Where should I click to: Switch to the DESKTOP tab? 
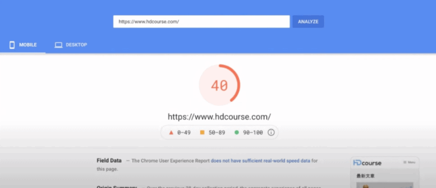(71, 45)
